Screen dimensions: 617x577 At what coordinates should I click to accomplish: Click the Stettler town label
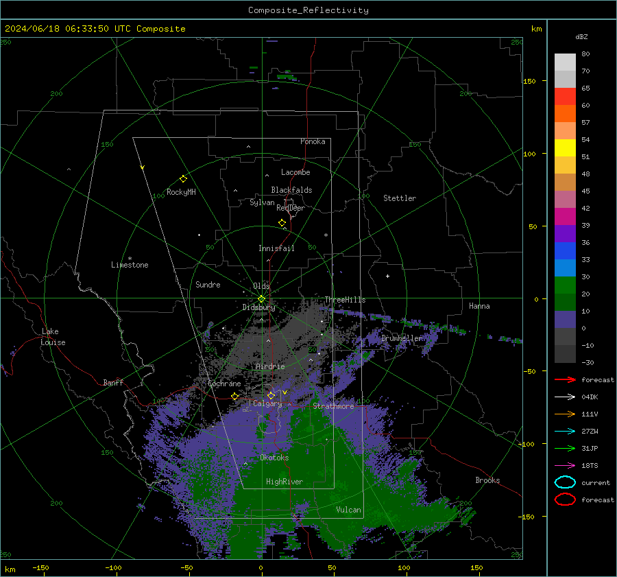(400, 198)
